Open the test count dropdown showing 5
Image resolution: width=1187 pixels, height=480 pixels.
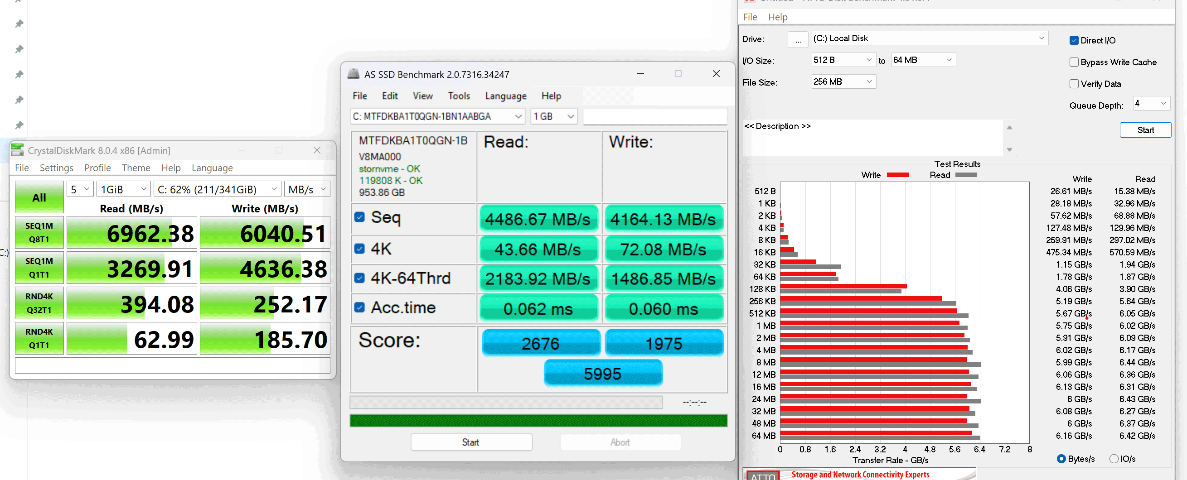80,189
